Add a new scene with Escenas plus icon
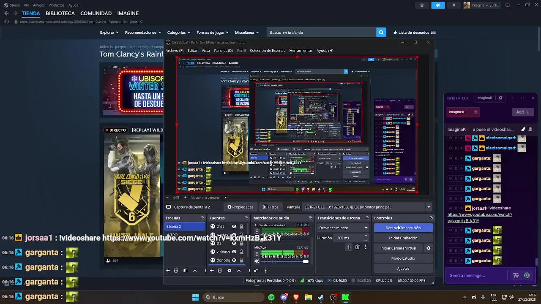This screenshot has width=541, height=304. click(168, 271)
